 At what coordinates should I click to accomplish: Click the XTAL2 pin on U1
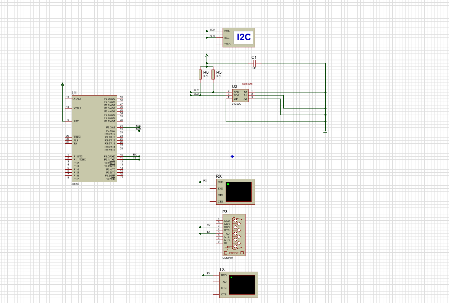(x=77, y=109)
